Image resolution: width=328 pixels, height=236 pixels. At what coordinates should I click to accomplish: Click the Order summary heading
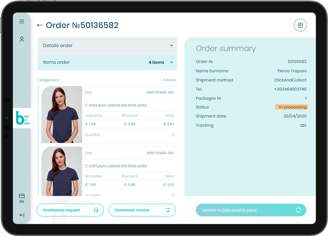(x=226, y=49)
